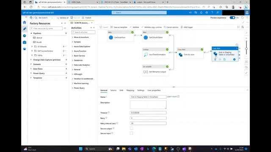
Task: Expand the SAP SuccessFactors folder
Action: click(32, 51)
